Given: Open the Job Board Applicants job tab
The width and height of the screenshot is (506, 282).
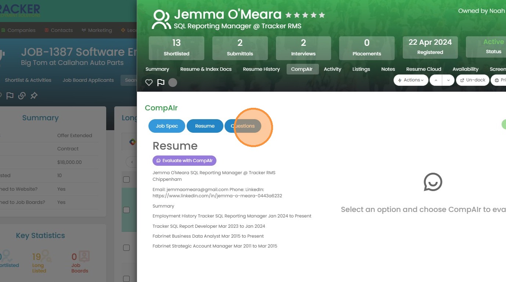Looking at the screenshot, I should coord(88,80).
